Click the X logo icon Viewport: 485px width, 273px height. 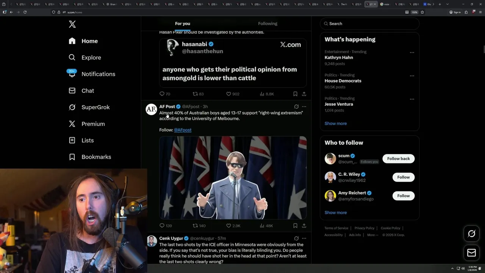tap(72, 25)
